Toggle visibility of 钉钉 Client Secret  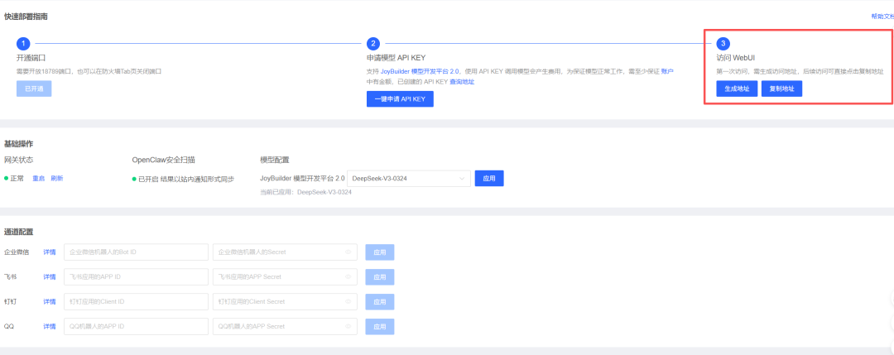[348, 301]
